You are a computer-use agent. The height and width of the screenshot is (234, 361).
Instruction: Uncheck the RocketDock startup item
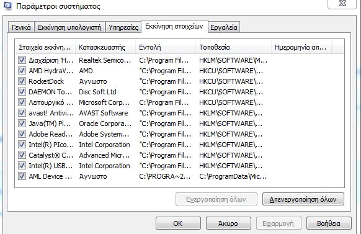[22, 81]
